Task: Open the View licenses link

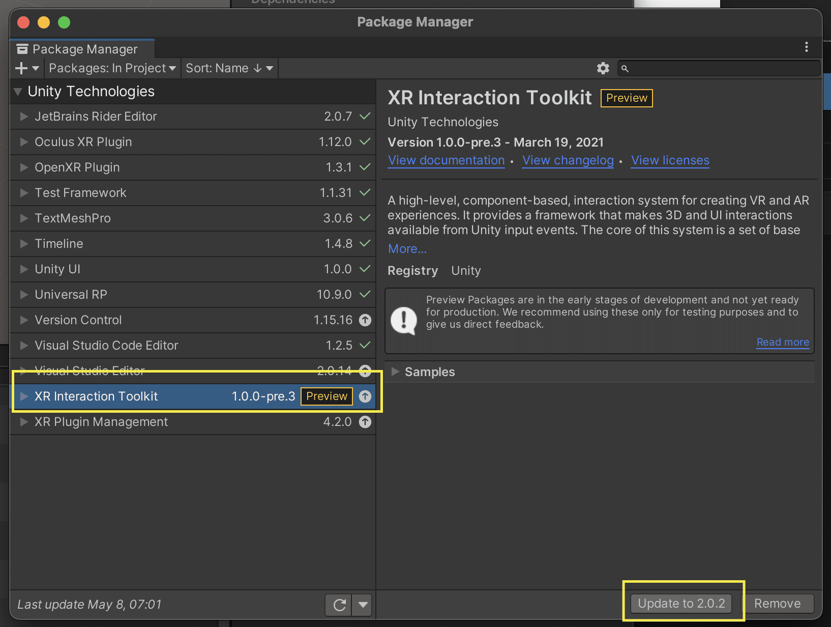Action: [x=670, y=160]
